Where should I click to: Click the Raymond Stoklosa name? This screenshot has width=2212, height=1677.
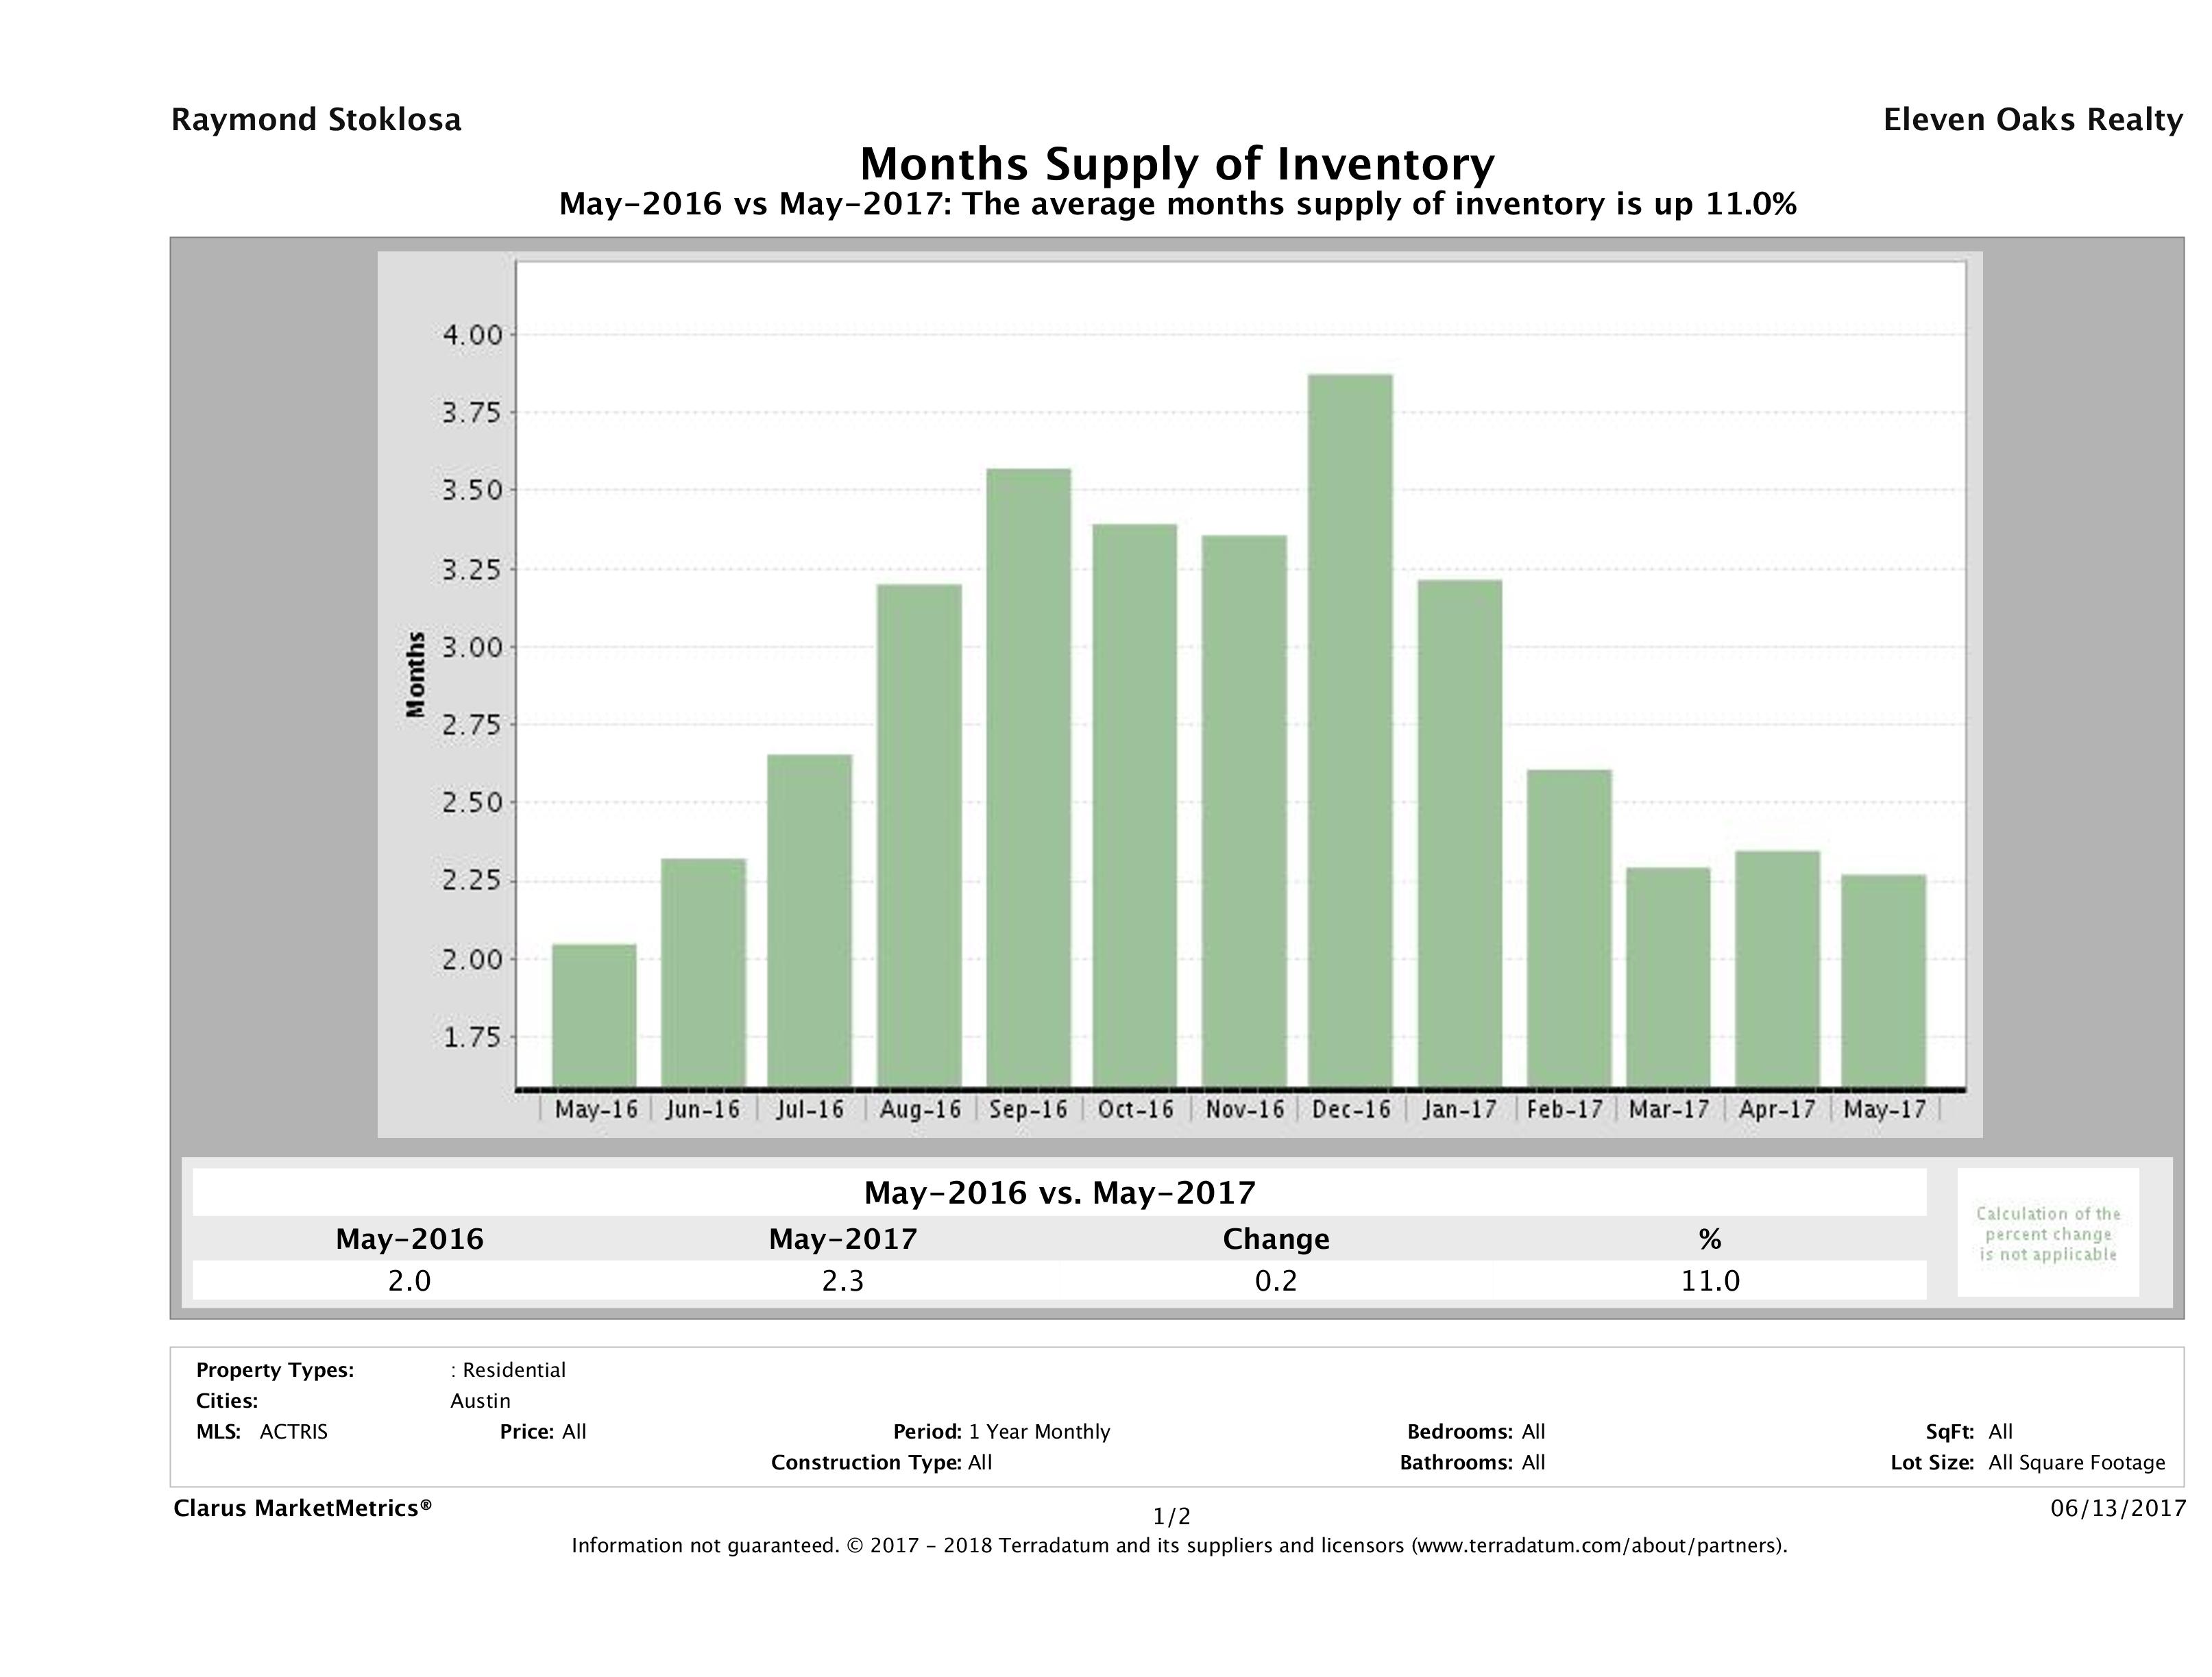pyautogui.click(x=316, y=120)
